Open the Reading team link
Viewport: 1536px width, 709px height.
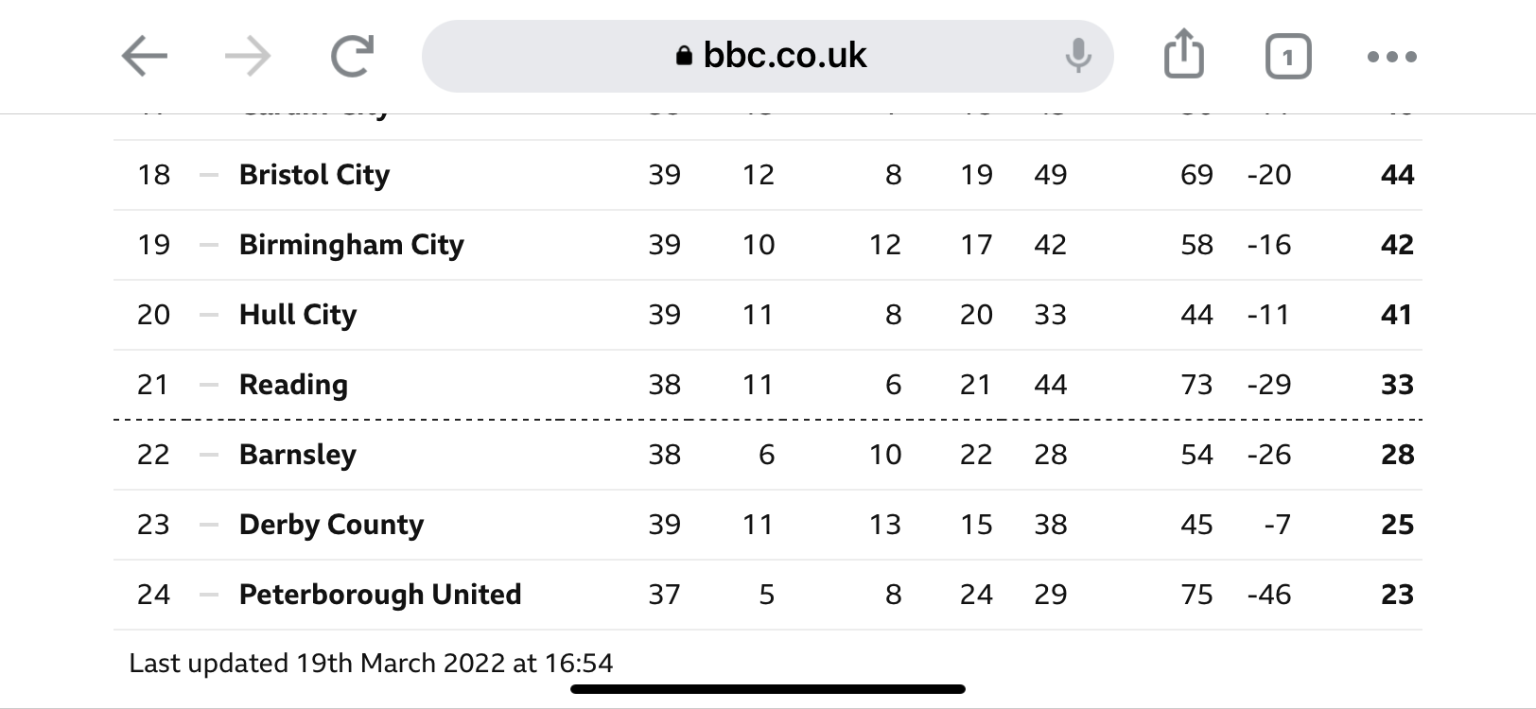pos(293,385)
